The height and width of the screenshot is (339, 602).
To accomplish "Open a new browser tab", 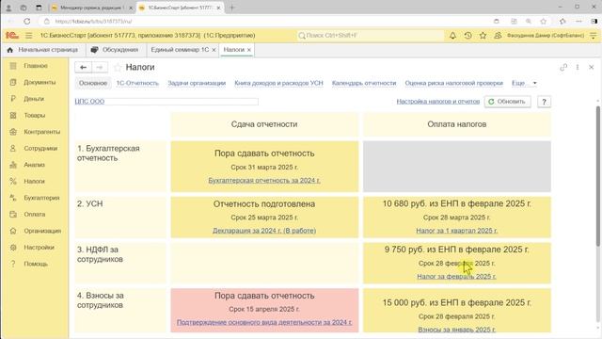I will tap(232, 8).
